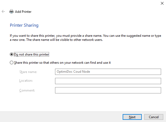Viewport: 166px width, 122px height.
Task: Close the Add Printer wizard window
Action: (162, 3)
